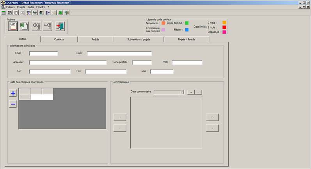The width and height of the screenshot is (311, 169).
Task: Click the >> next comments button
Action: (x=212, y=117)
